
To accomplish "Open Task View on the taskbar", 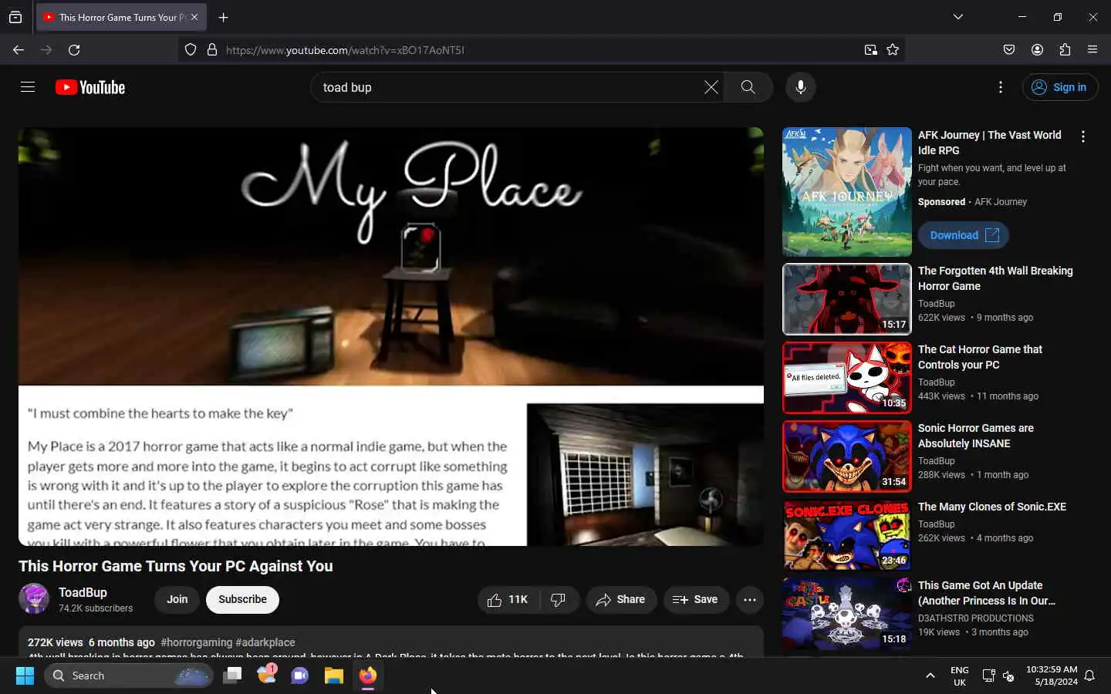I will pos(232,675).
